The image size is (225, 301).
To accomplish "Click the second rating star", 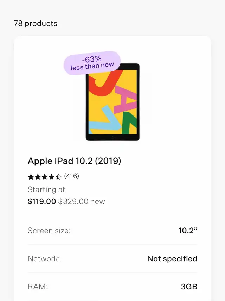I will point(38,177).
